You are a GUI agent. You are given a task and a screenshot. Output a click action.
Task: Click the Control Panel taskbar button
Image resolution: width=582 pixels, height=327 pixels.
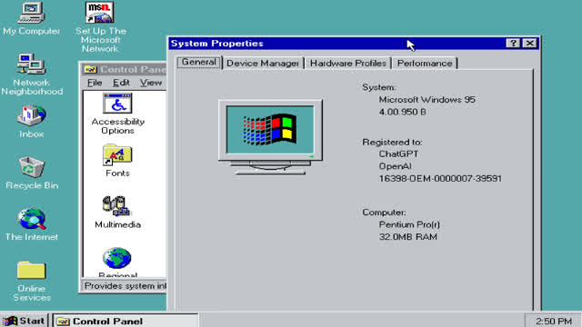pos(125,321)
